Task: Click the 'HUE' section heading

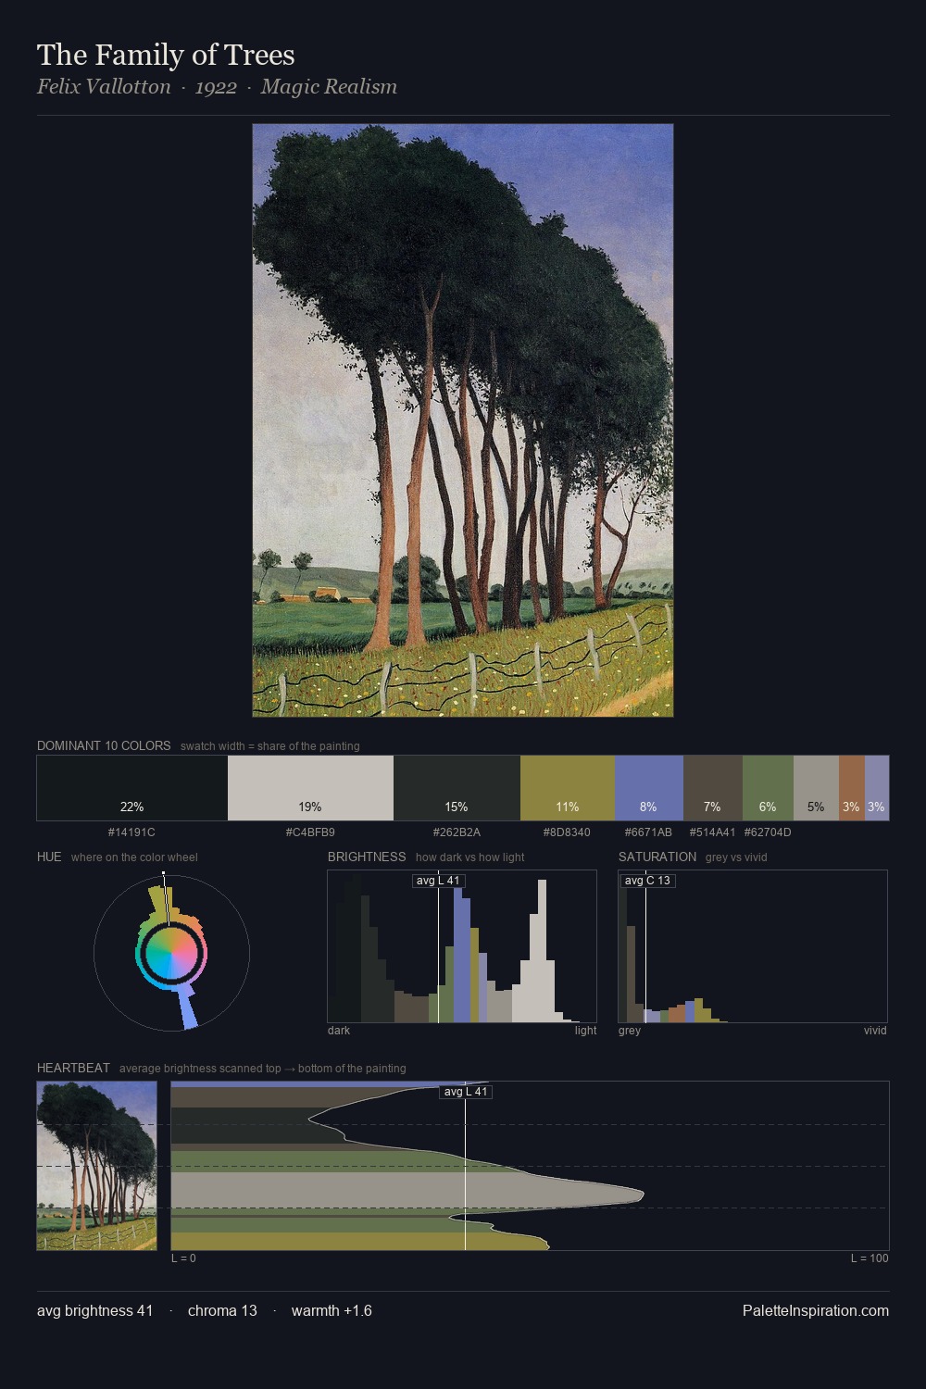Action: click(x=49, y=857)
